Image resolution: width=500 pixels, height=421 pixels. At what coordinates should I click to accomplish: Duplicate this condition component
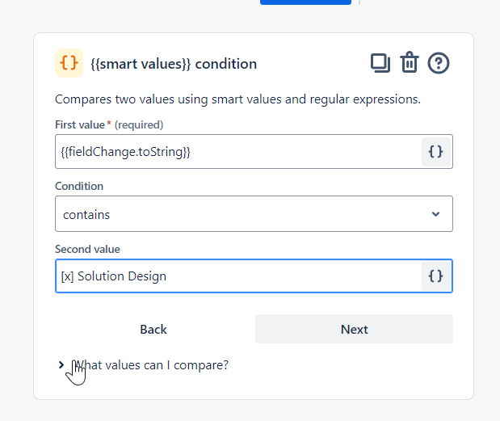coord(380,63)
